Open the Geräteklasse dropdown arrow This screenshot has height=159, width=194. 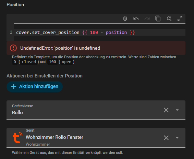[x=177, y=110]
